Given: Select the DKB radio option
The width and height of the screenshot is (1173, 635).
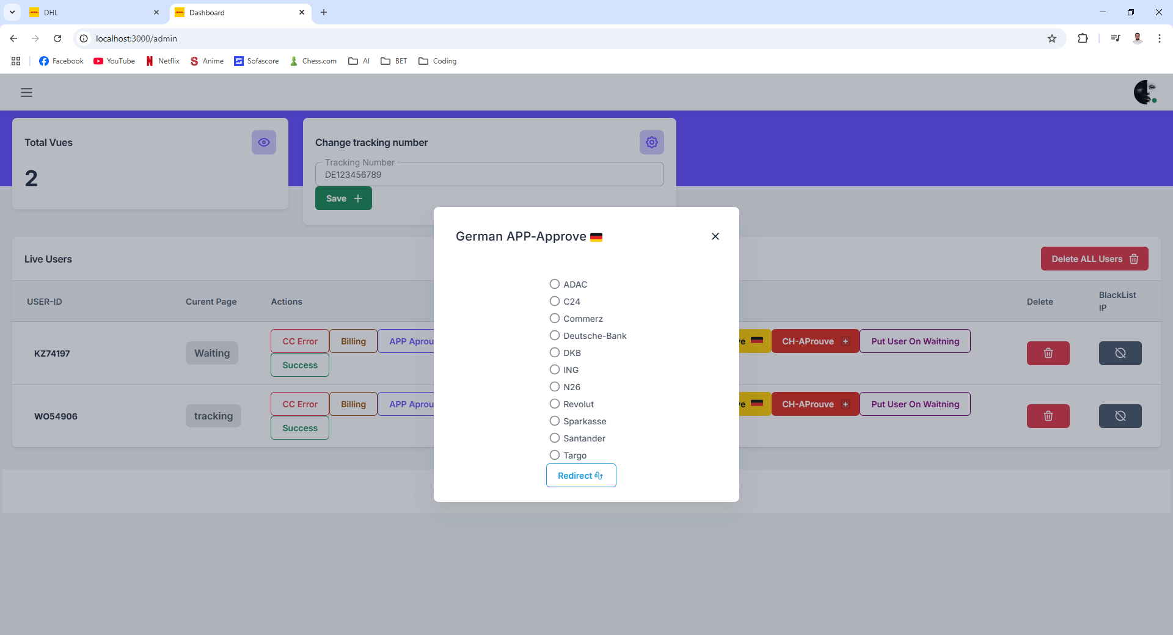Looking at the screenshot, I should coord(555,352).
